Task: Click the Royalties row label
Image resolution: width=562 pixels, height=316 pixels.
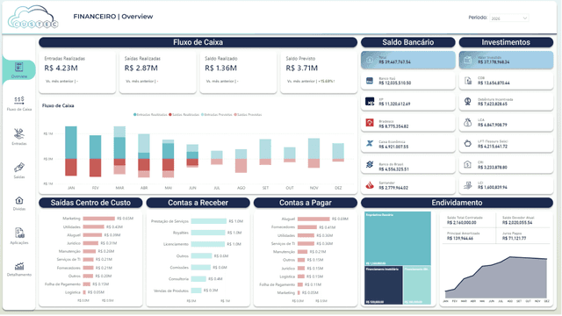Action: pos(181,233)
